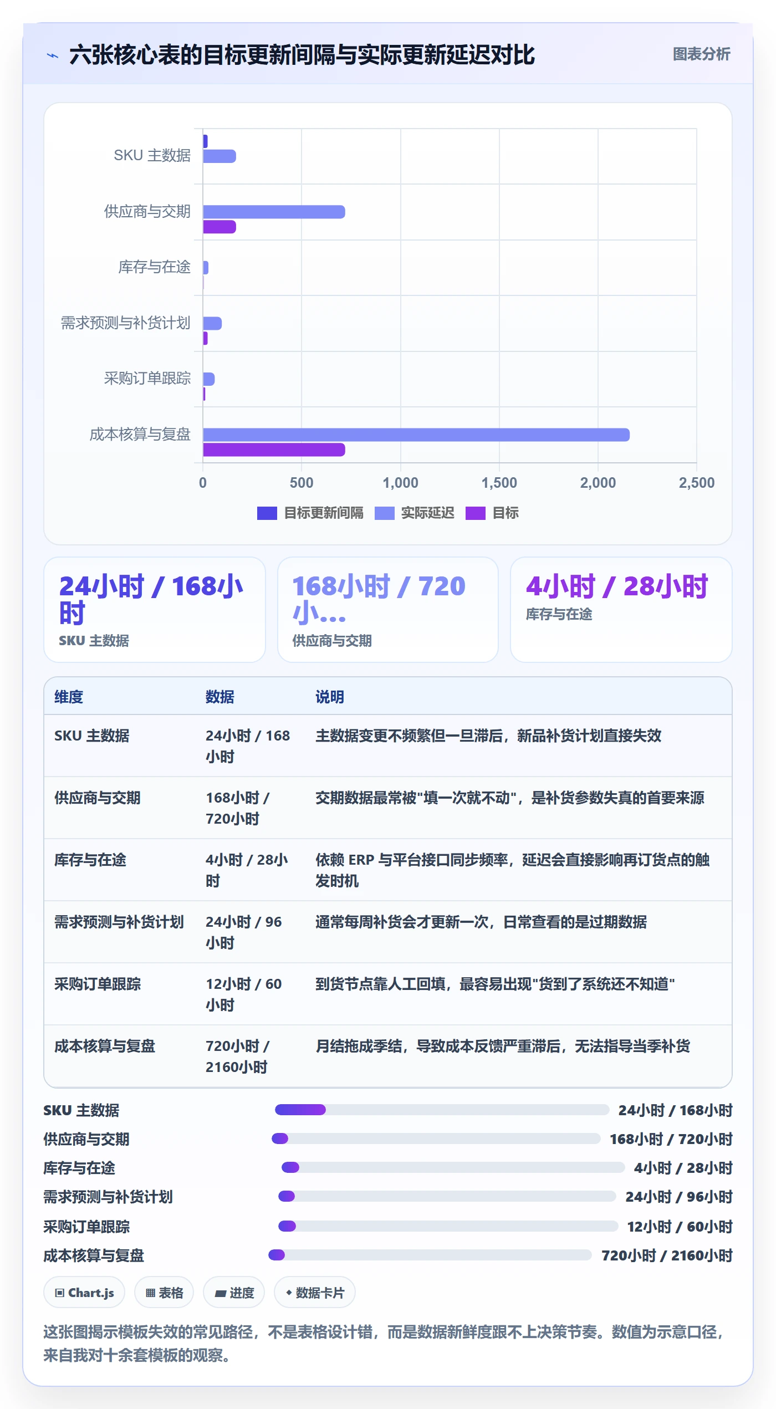776x1409 pixels.
Task: Click table cell 4小时 / 28小时
Action: pyautogui.click(x=247, y=870)
